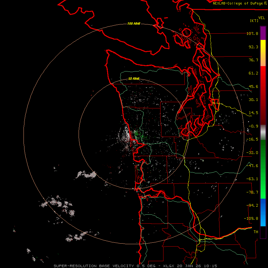The image size is (268, 268).
Task: Click the 30.1 velocity scale value
Action: point(253,100)
